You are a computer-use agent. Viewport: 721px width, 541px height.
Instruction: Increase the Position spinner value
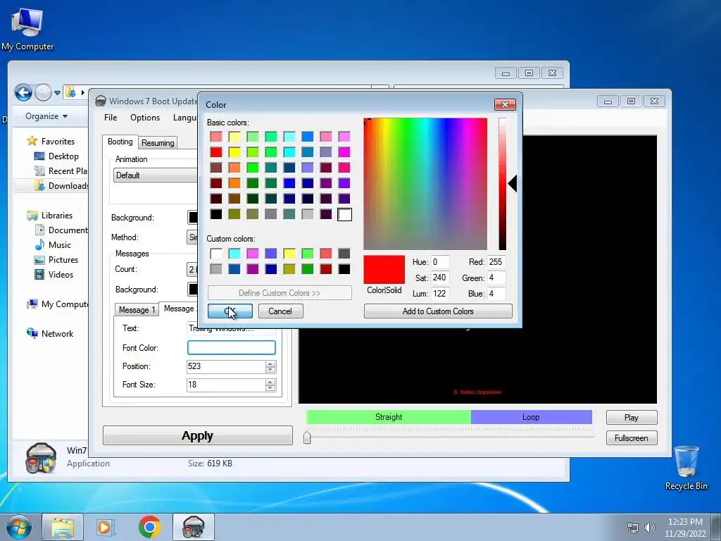point(270,364)
